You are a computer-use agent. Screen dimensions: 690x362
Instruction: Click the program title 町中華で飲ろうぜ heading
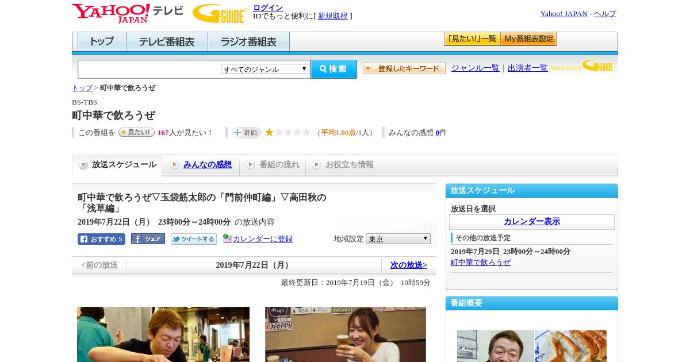[x=113, y=115]
